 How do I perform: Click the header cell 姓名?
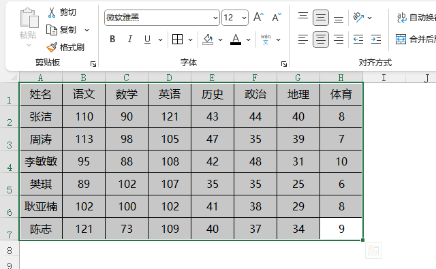(41, 94)
